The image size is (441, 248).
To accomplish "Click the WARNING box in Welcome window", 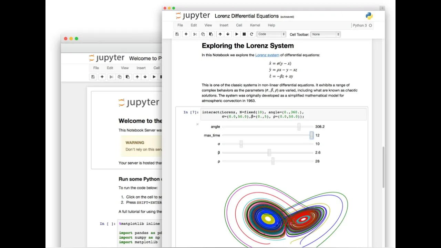I will [x=141, y=146].
